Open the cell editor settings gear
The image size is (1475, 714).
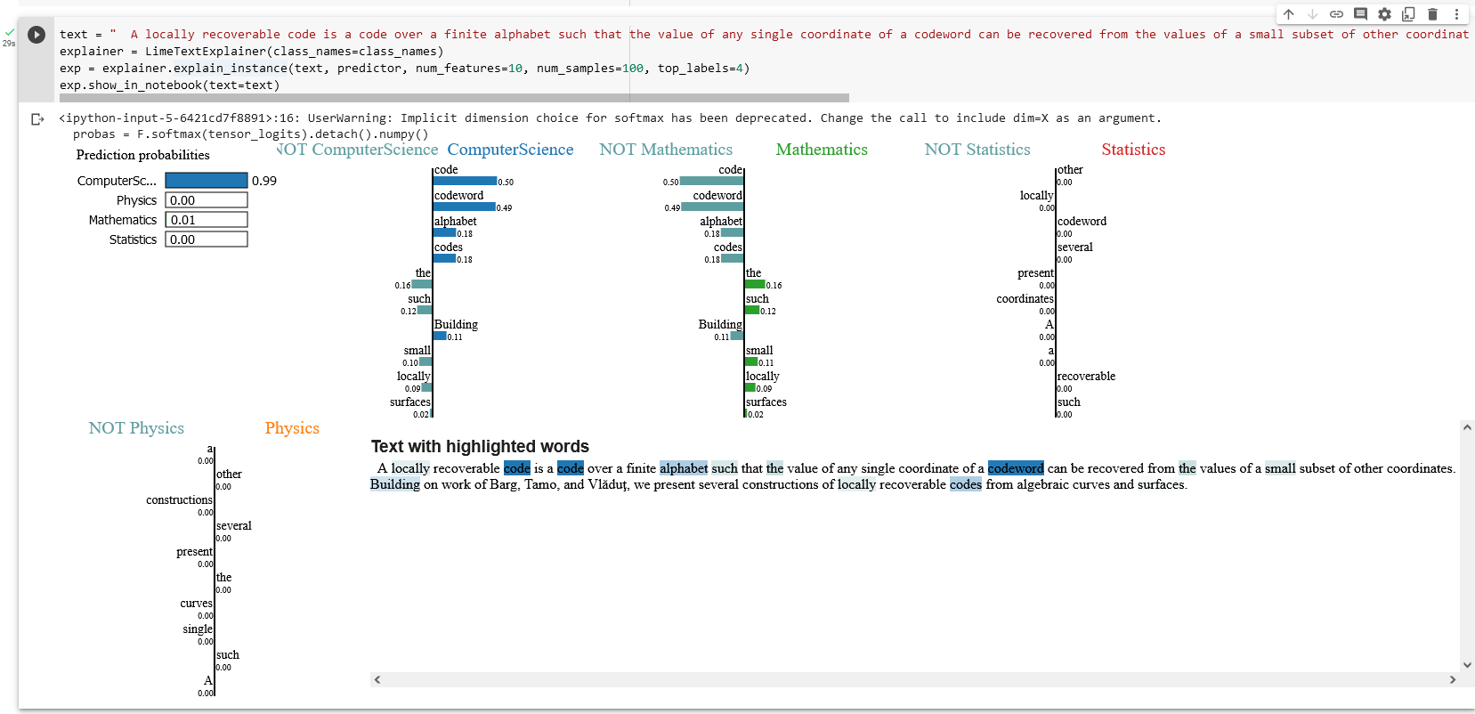pos(1384,14)
